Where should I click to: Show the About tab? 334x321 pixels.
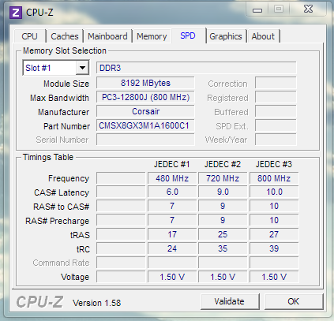[x=263, y=36]
